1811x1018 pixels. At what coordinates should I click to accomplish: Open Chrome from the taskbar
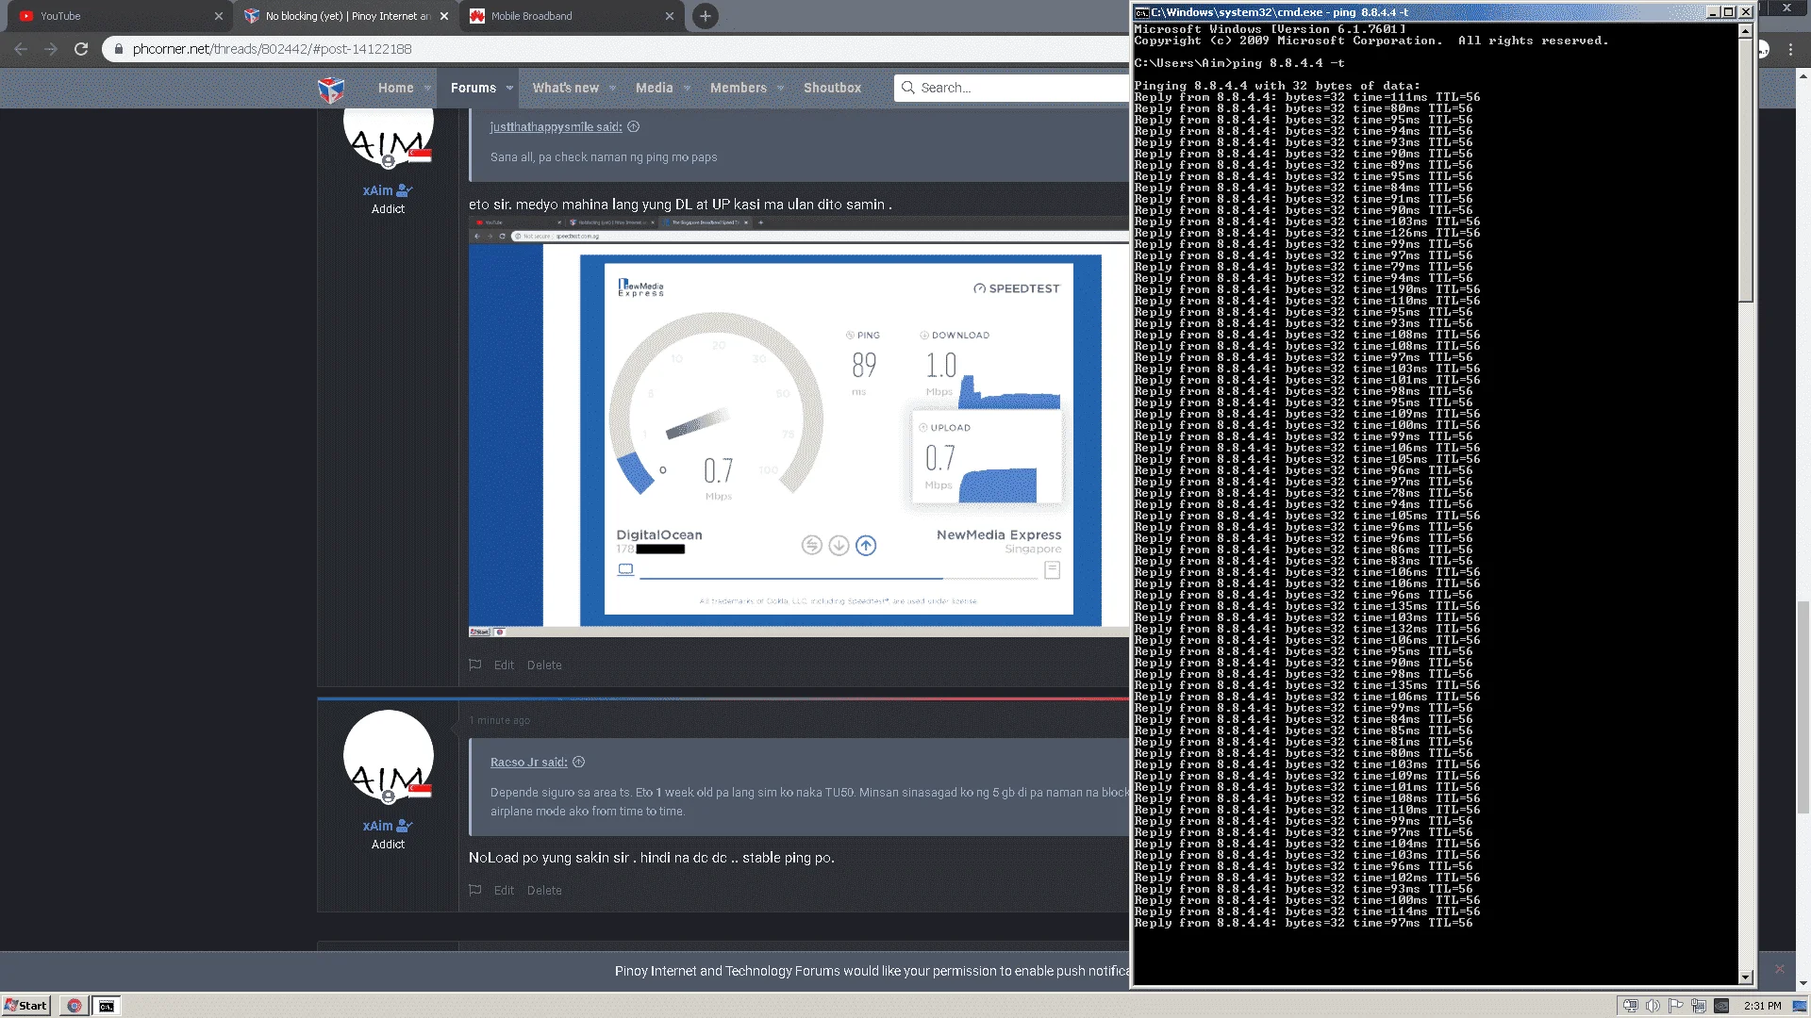click(74, 1006)
